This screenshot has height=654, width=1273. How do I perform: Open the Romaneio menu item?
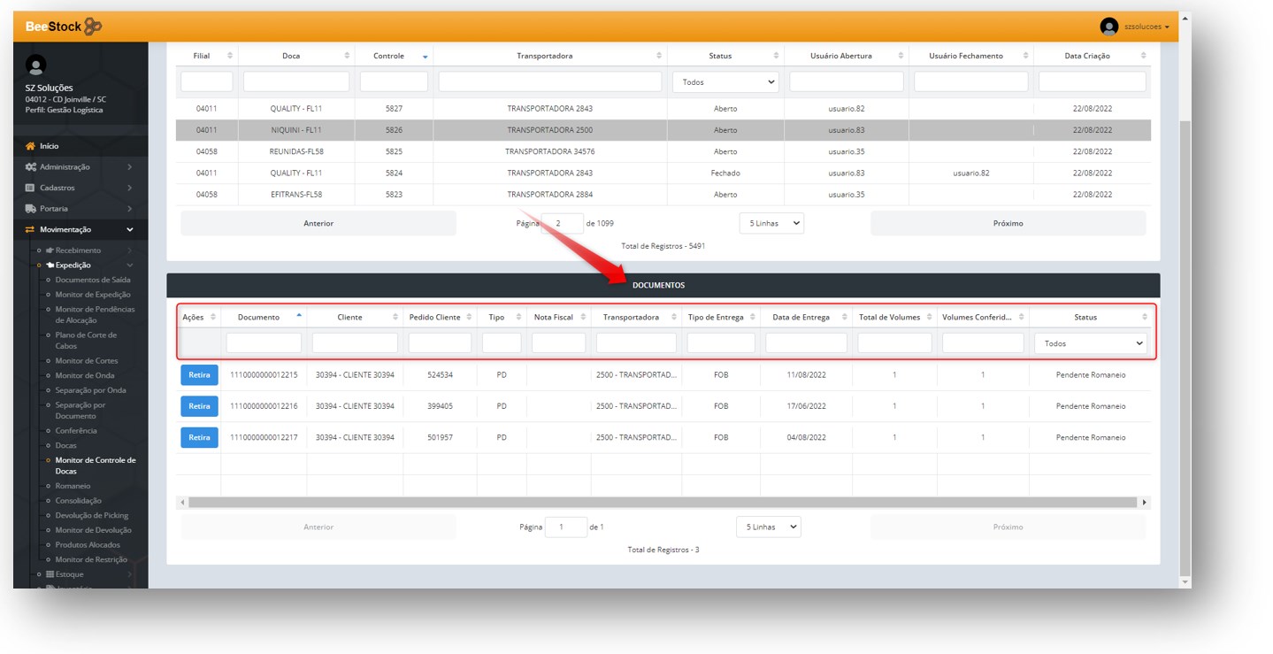point(73,486)
